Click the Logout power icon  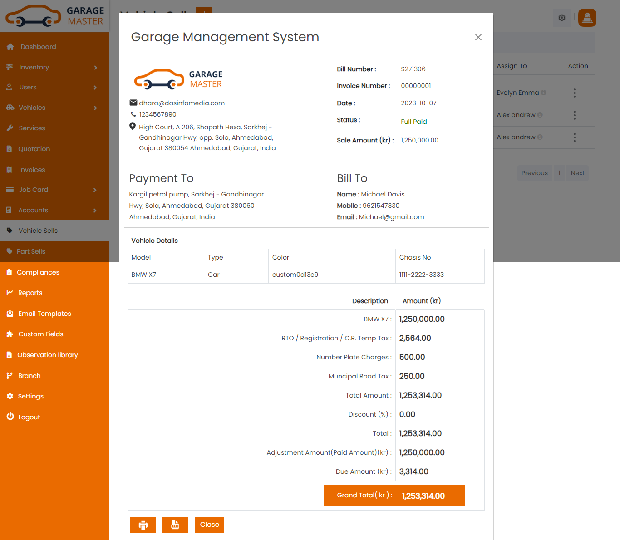coord(10,417)
